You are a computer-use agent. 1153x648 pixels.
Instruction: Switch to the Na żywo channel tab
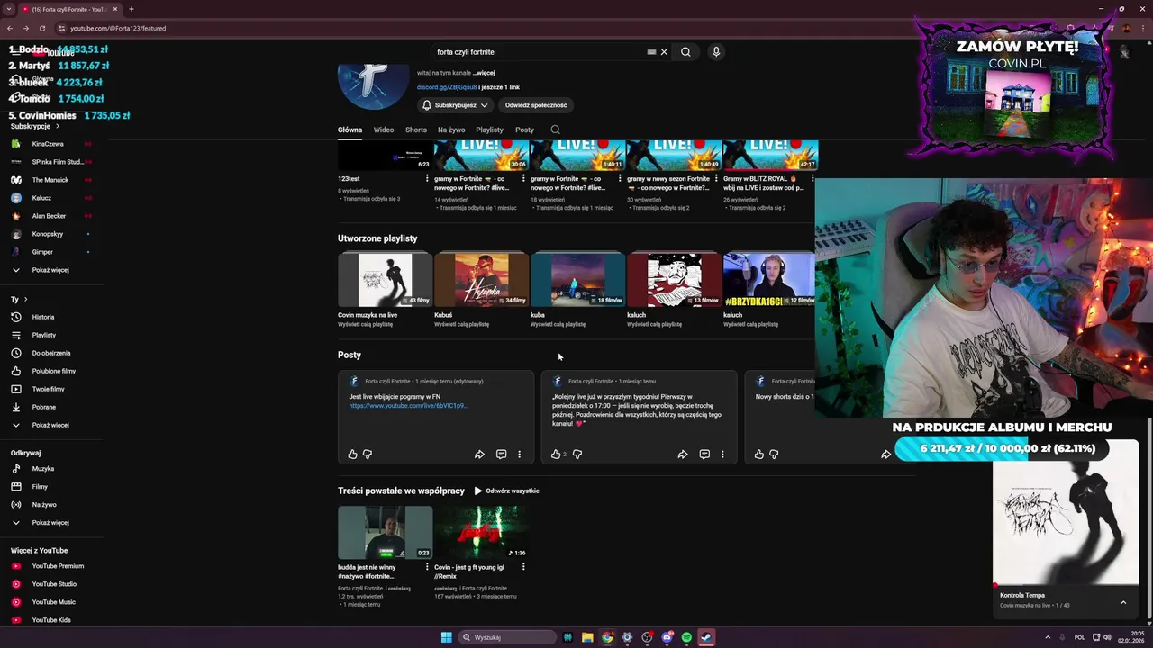[x=451, y=130]
